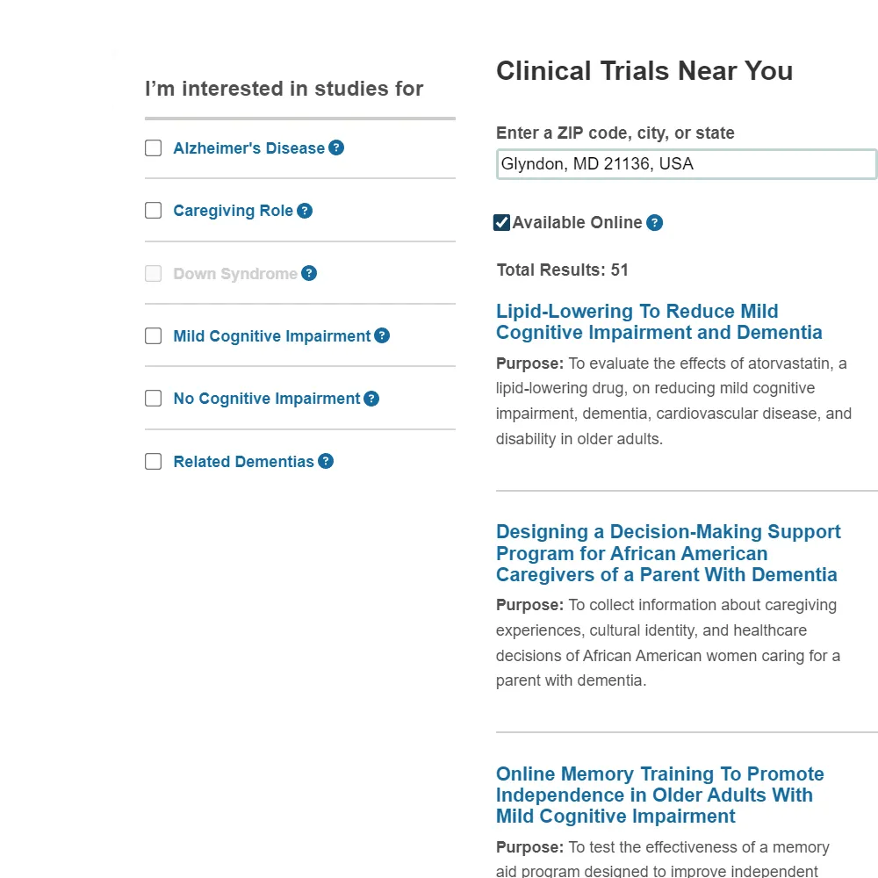Viewport: 878px width, 878px height.
Task: Check the Related Dementias filter
Action: (153, 461)
